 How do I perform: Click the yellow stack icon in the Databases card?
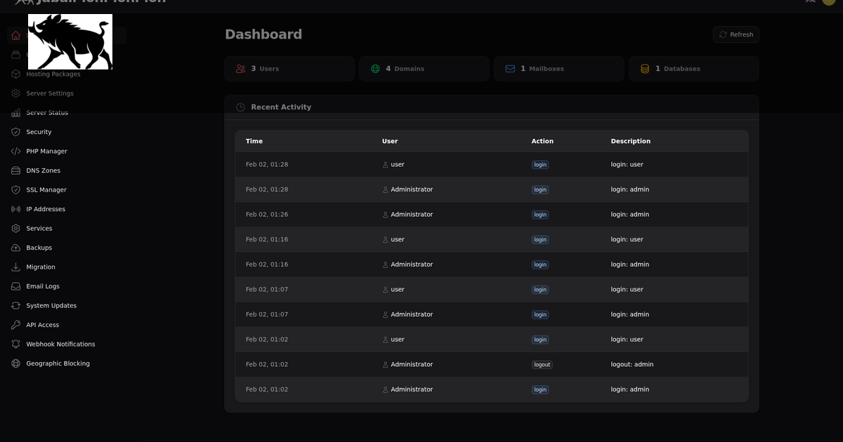(x=645, y=69)
